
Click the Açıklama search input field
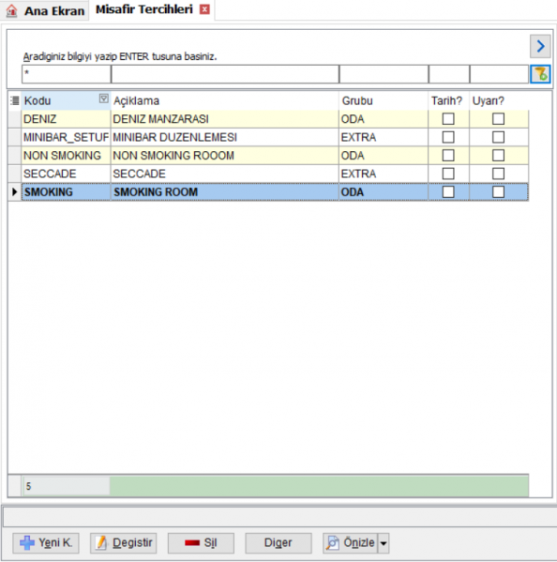[225, 74]
